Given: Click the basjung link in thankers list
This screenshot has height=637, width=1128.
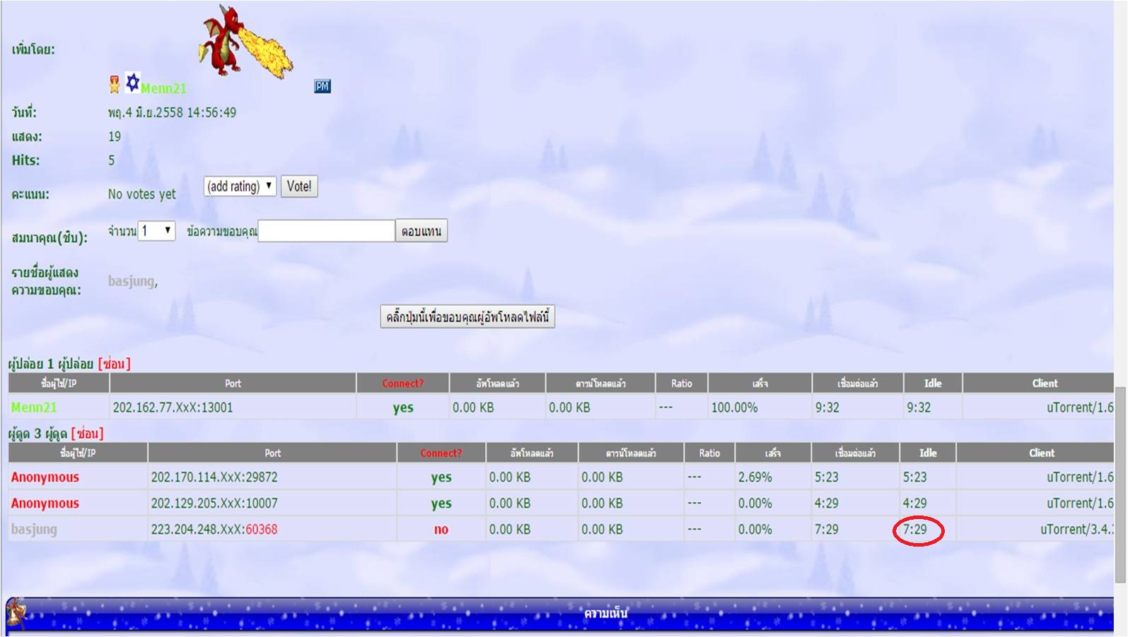Looking at the screenshot, I should [131, 281].
